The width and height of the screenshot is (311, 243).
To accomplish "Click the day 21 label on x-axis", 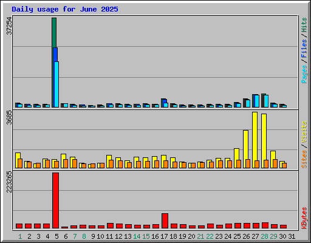I will [x=200, y=236].
